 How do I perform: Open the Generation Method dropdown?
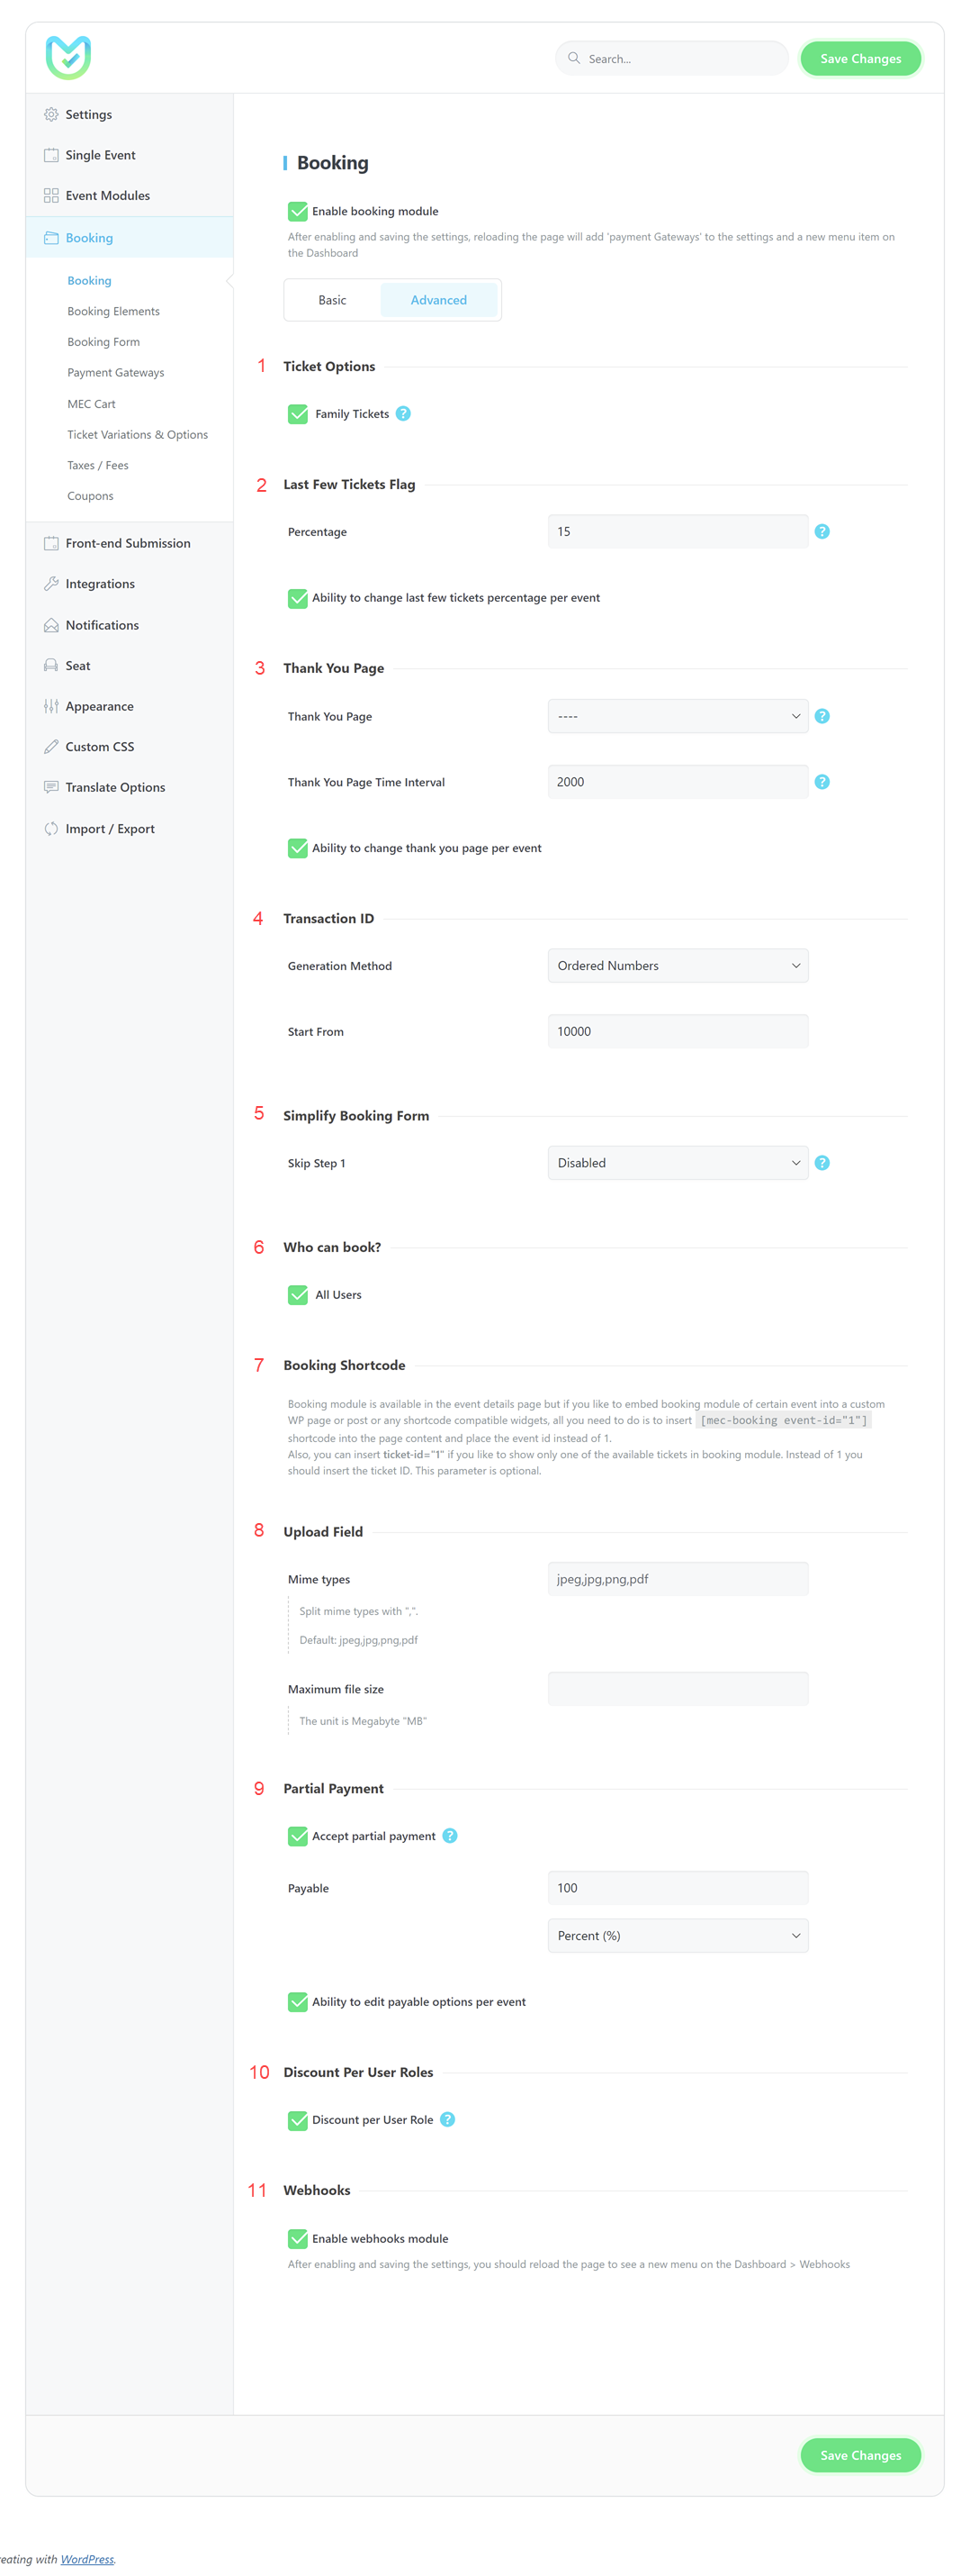tap(678, 966)
